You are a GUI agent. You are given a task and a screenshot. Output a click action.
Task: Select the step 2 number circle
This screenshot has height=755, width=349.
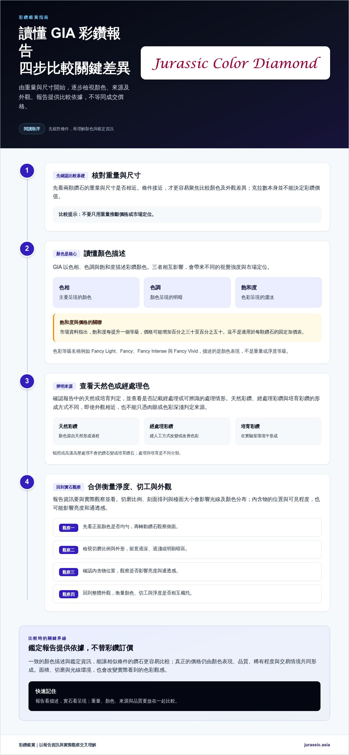[x=27, y=248]
